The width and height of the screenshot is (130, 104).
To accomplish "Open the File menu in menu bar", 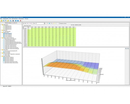I will click(x=1, y=19).
